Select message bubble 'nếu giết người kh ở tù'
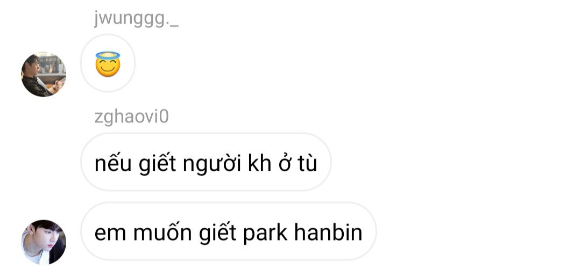 point(206,162)
